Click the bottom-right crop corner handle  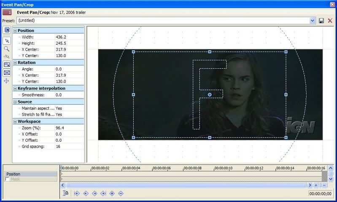(x=286, y=137)
